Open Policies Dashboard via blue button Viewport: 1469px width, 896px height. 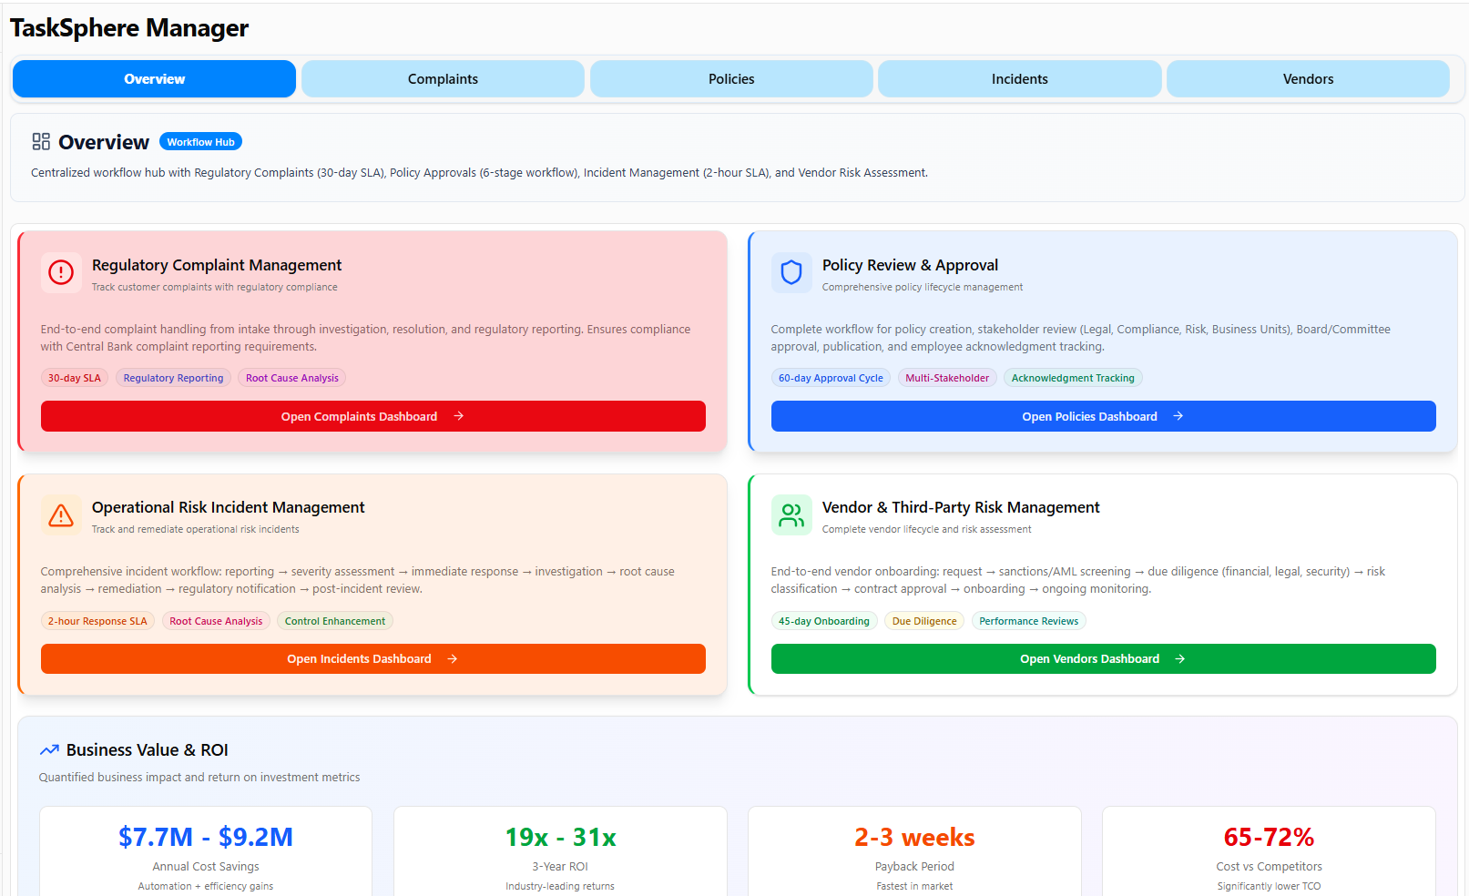coord(1103,416)
